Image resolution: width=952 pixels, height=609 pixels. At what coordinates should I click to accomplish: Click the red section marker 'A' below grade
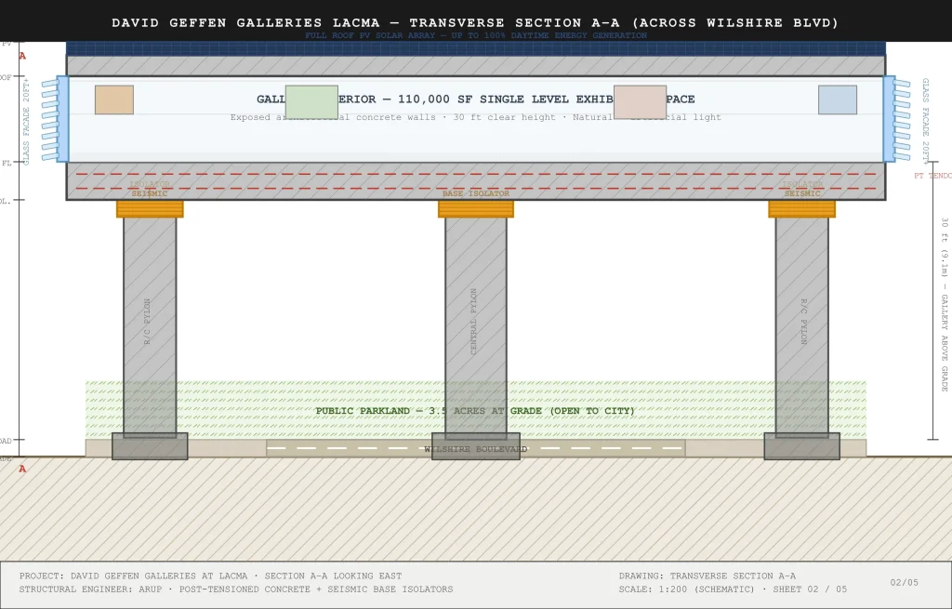(22, 469)
